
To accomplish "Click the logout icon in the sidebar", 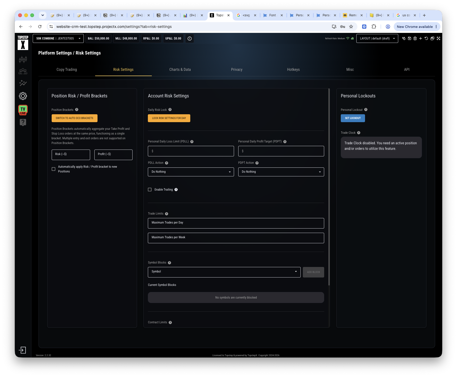I will coord(22,350).
